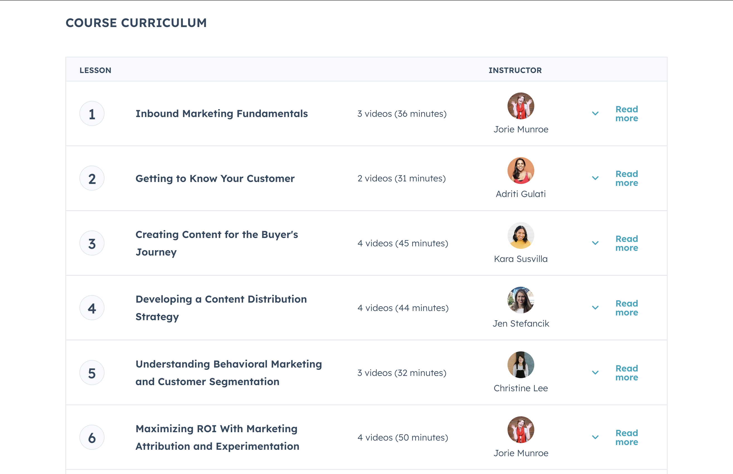Click the INSTRUCTOR column header
The height and width of the screenshot is (474, 733).
pos(515,70)
